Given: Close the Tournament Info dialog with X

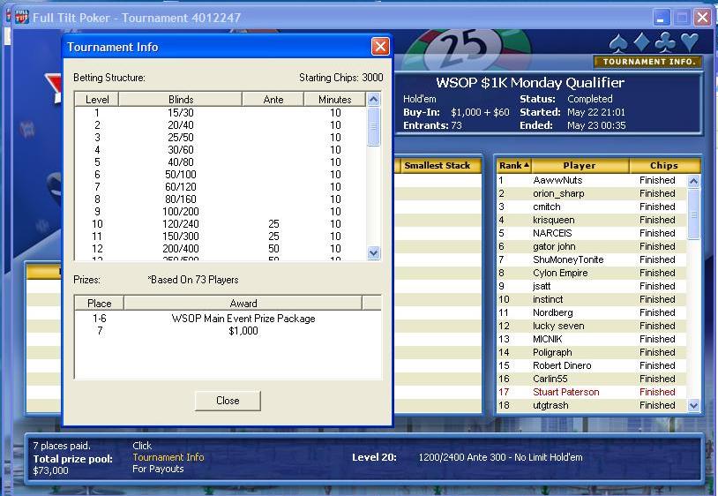Looking at the screenshot, I should tap(380, 46).
